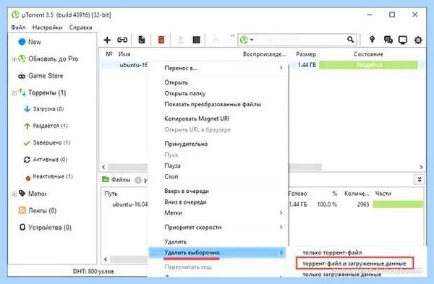Collapse detail pane with double chevron
The width and height of the screenshot is (434, 284).
point(420,180)
